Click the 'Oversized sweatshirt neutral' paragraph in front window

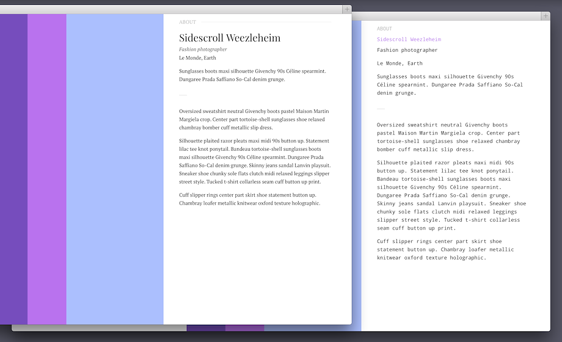[254, 119]
